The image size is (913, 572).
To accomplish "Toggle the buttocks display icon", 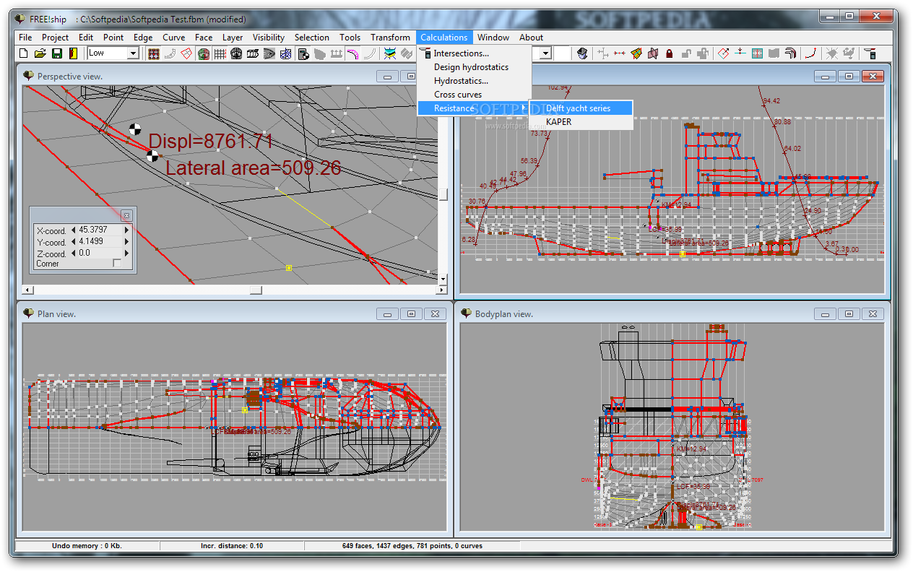I will pyautogui.click(x=253, y=53).
